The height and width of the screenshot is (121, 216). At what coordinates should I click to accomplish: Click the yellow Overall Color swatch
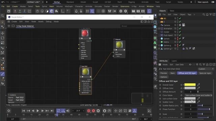pyautogui.click(x=190, y=85)
